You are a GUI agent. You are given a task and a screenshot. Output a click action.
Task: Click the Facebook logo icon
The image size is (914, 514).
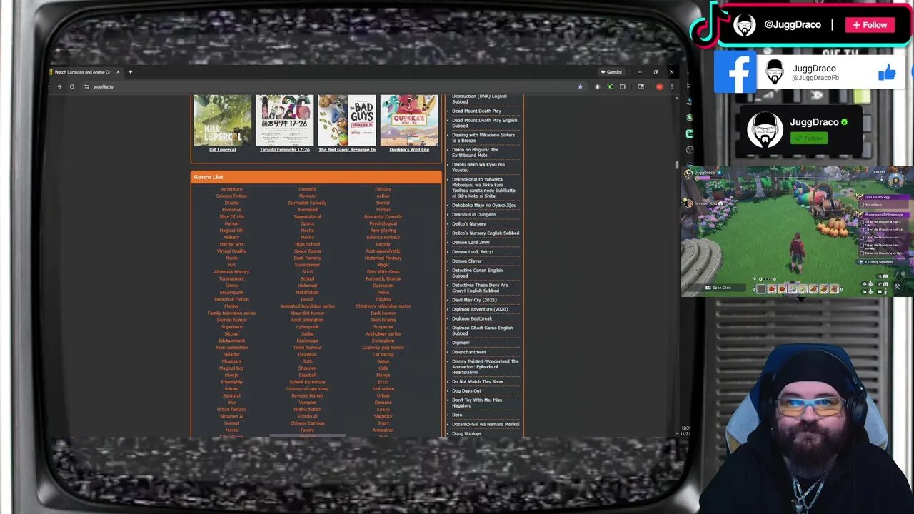point(735,72)
